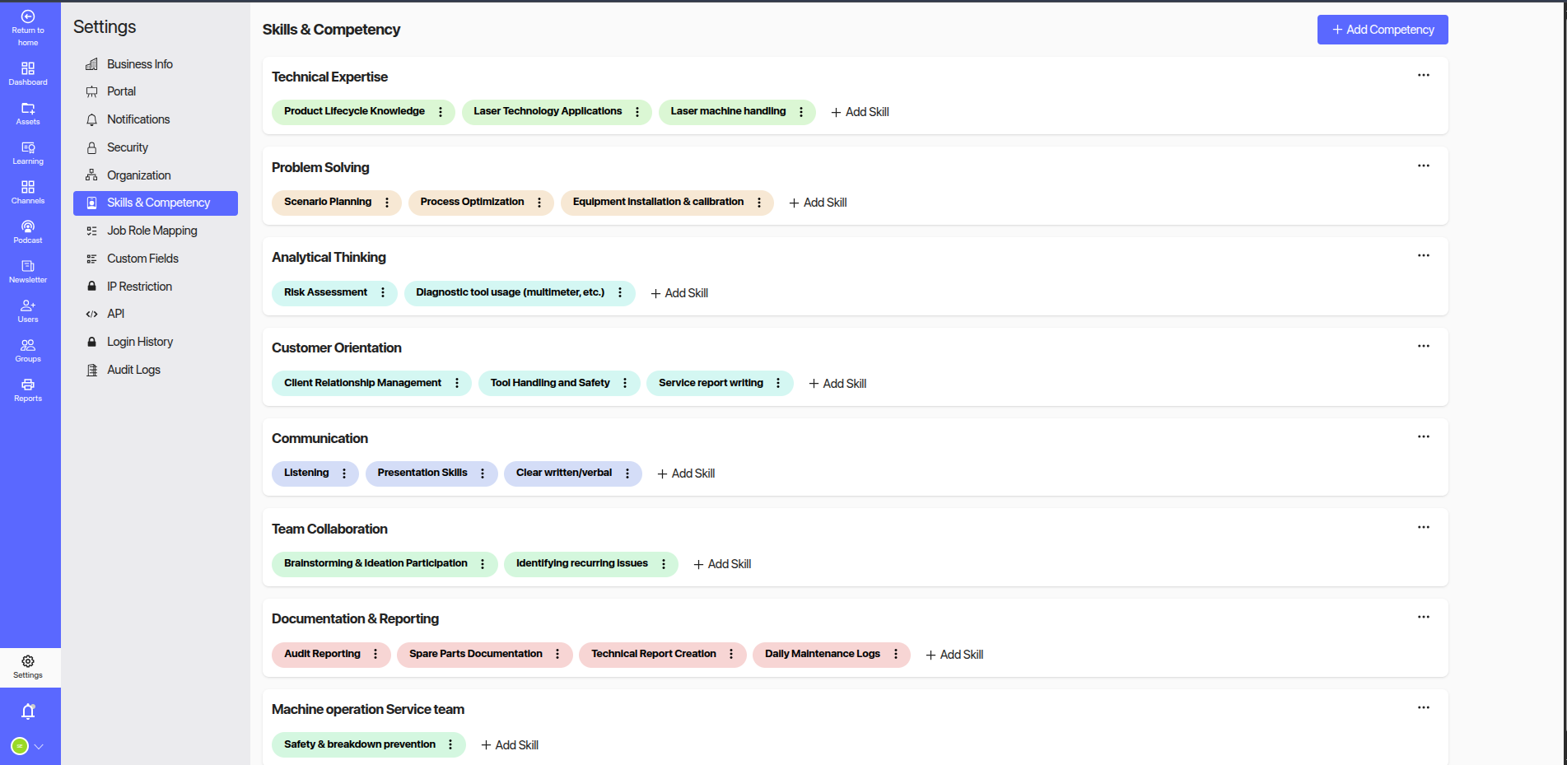This screenshot has height=765, width=1567.
Task: Expand the user avatar dropdown chevron
Action: [x=39, y=746]
